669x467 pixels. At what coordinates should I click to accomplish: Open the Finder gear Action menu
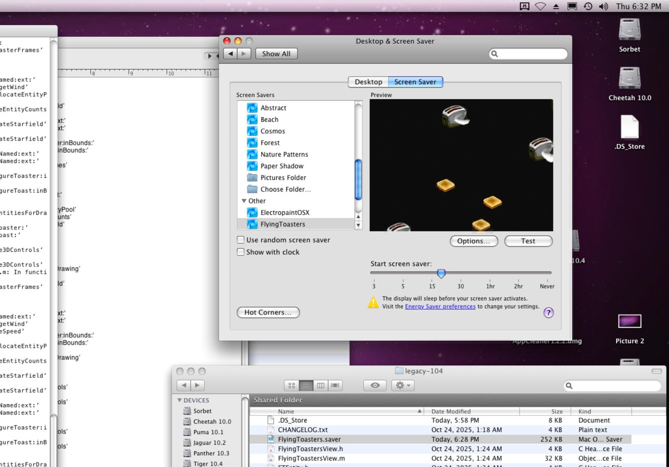click(x=403, y=385)
